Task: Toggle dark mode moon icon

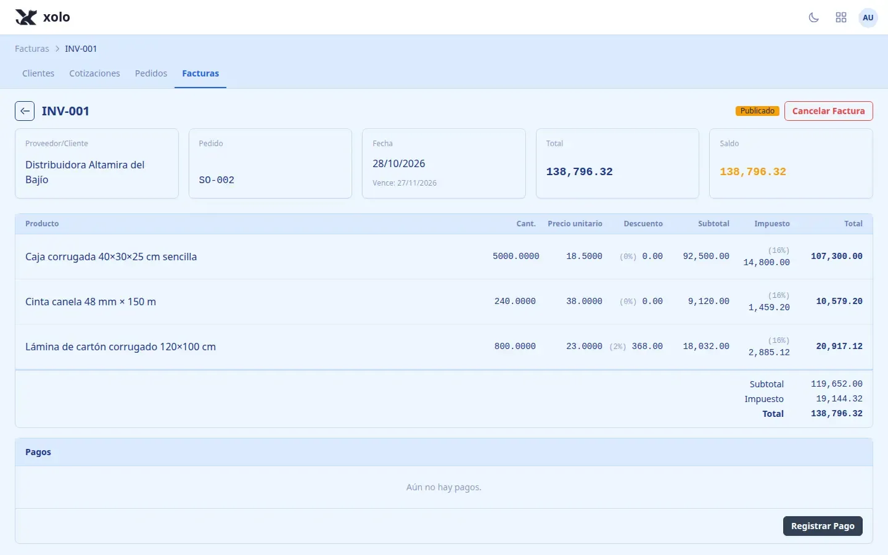Action: coord(814,17)
